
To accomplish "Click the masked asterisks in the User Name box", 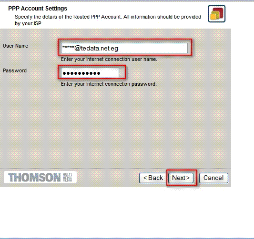I will click(68, 48).
